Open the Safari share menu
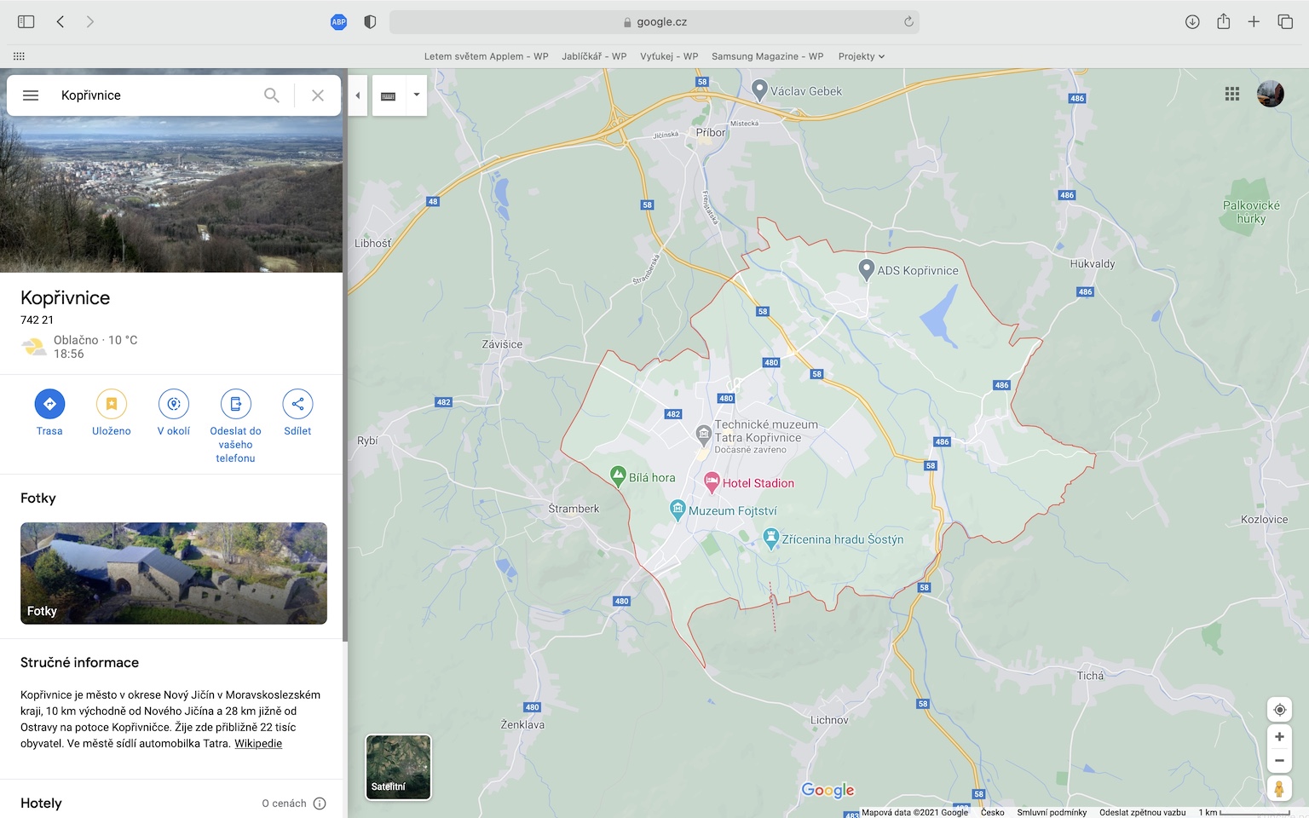 [1223, 21]
